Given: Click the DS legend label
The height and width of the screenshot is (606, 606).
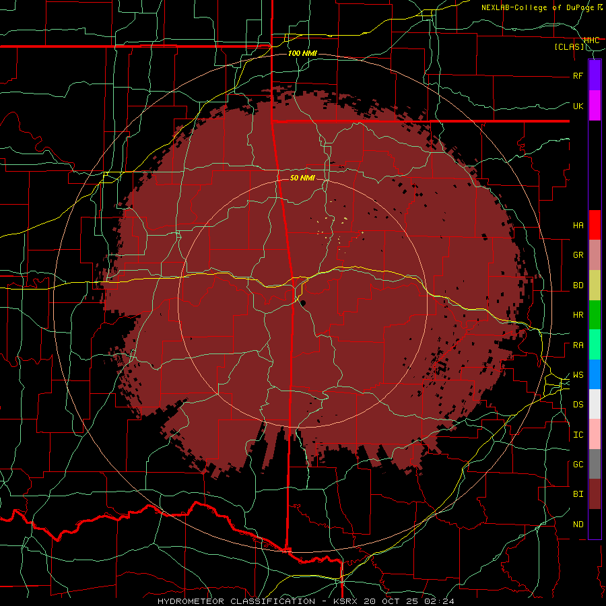Looking at the screenshot, I should pyautogui.click(x=578, y=405).
